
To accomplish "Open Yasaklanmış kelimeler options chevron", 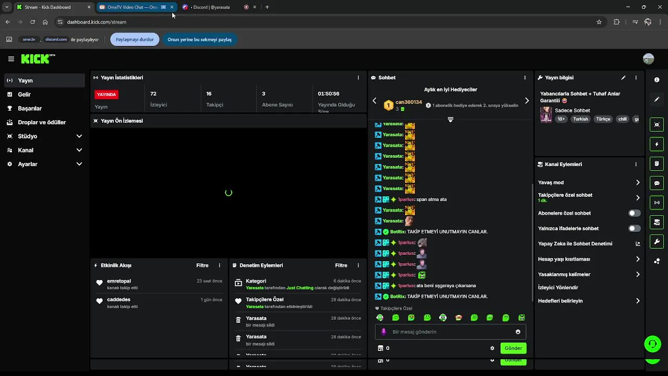I will (x=637, y=274).
